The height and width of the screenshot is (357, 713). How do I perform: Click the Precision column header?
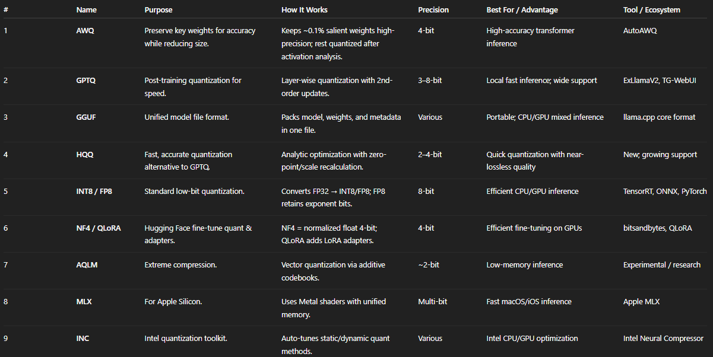433,10
